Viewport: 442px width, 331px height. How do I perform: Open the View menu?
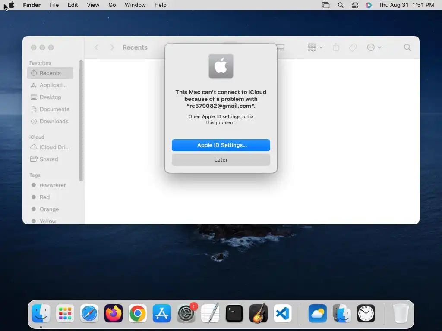[x=93, y=5]
